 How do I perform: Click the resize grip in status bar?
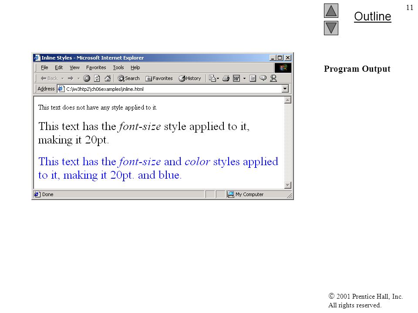[290, 195]
